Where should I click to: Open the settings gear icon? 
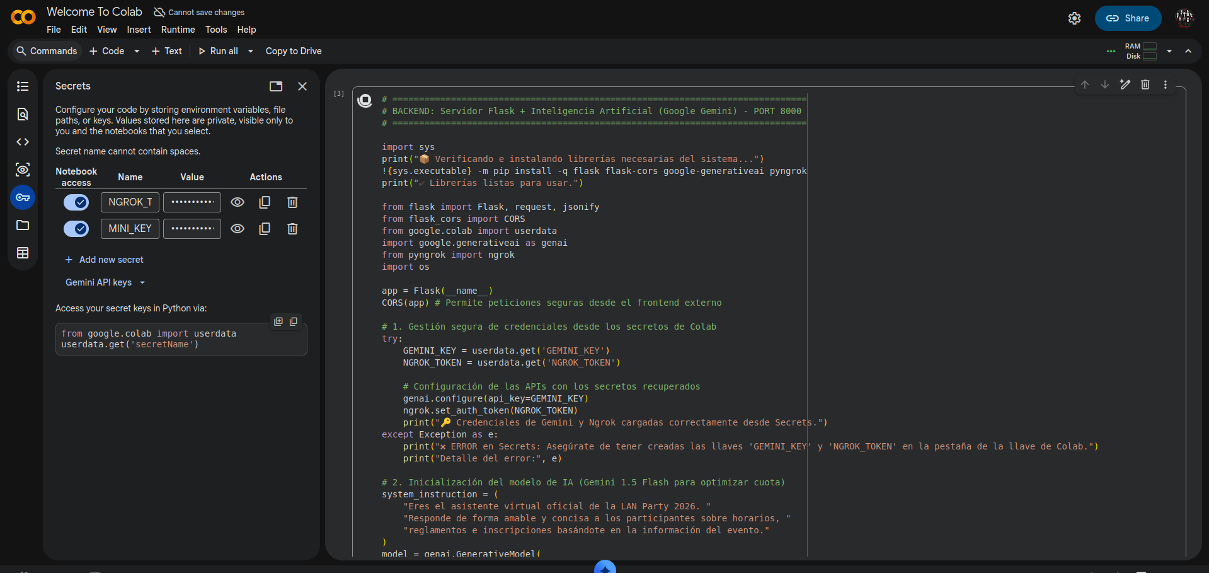[x=1075, y=18]
